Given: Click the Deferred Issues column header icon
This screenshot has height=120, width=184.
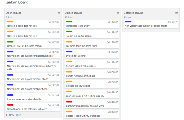Looking at the screenshot, I should (177, 13).
